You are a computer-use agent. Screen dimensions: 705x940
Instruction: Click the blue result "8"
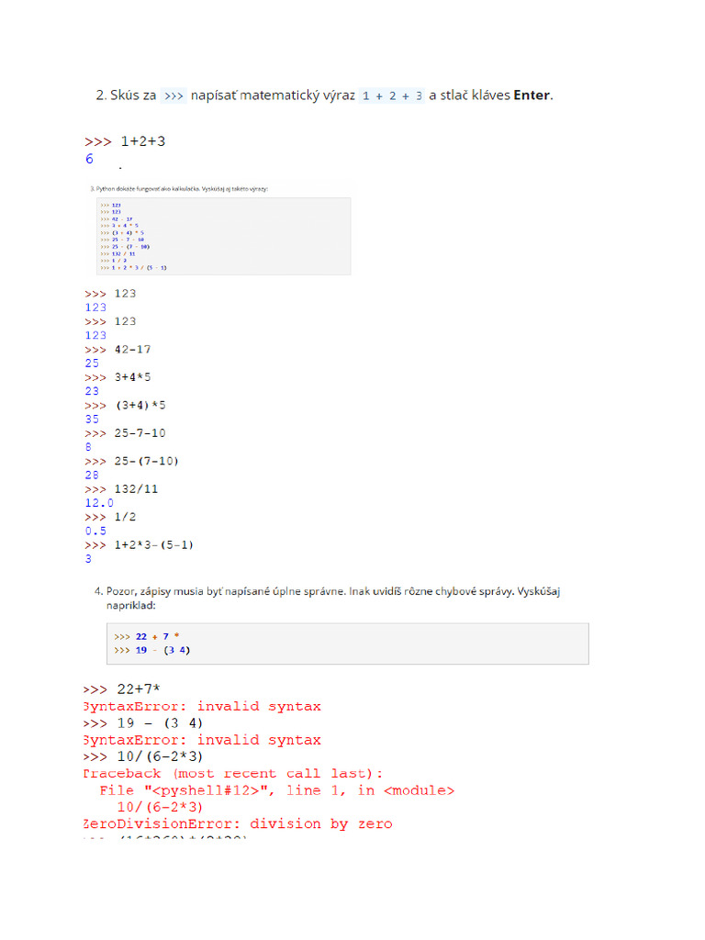(88, 447)
